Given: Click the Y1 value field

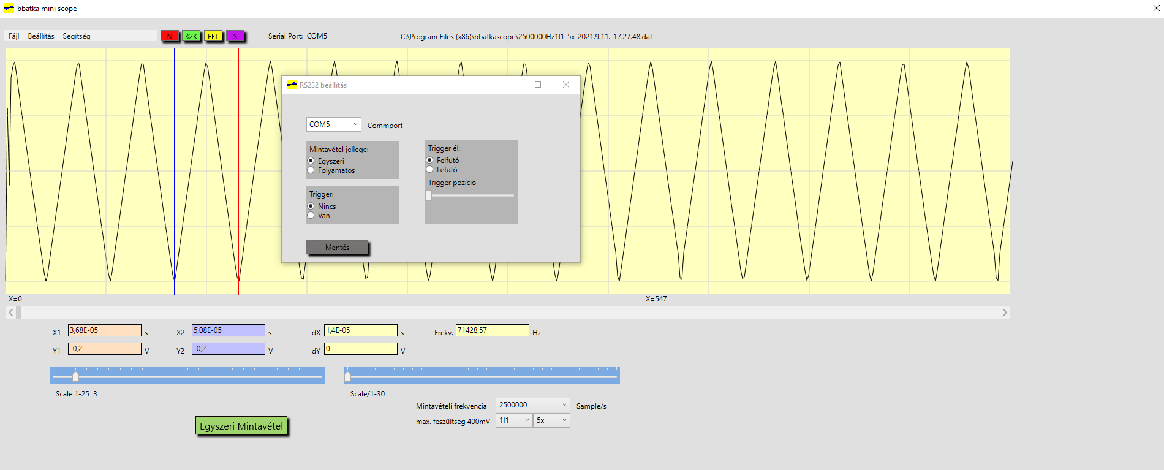Looking at the screenshot, I should tap(105, 349).
